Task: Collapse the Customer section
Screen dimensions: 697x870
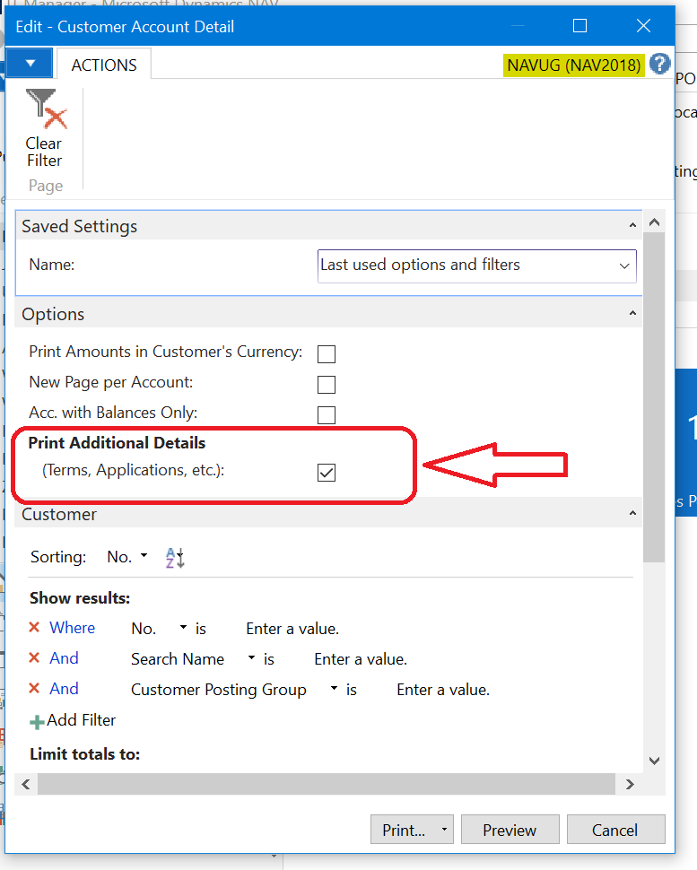Action: click(633, 513)
